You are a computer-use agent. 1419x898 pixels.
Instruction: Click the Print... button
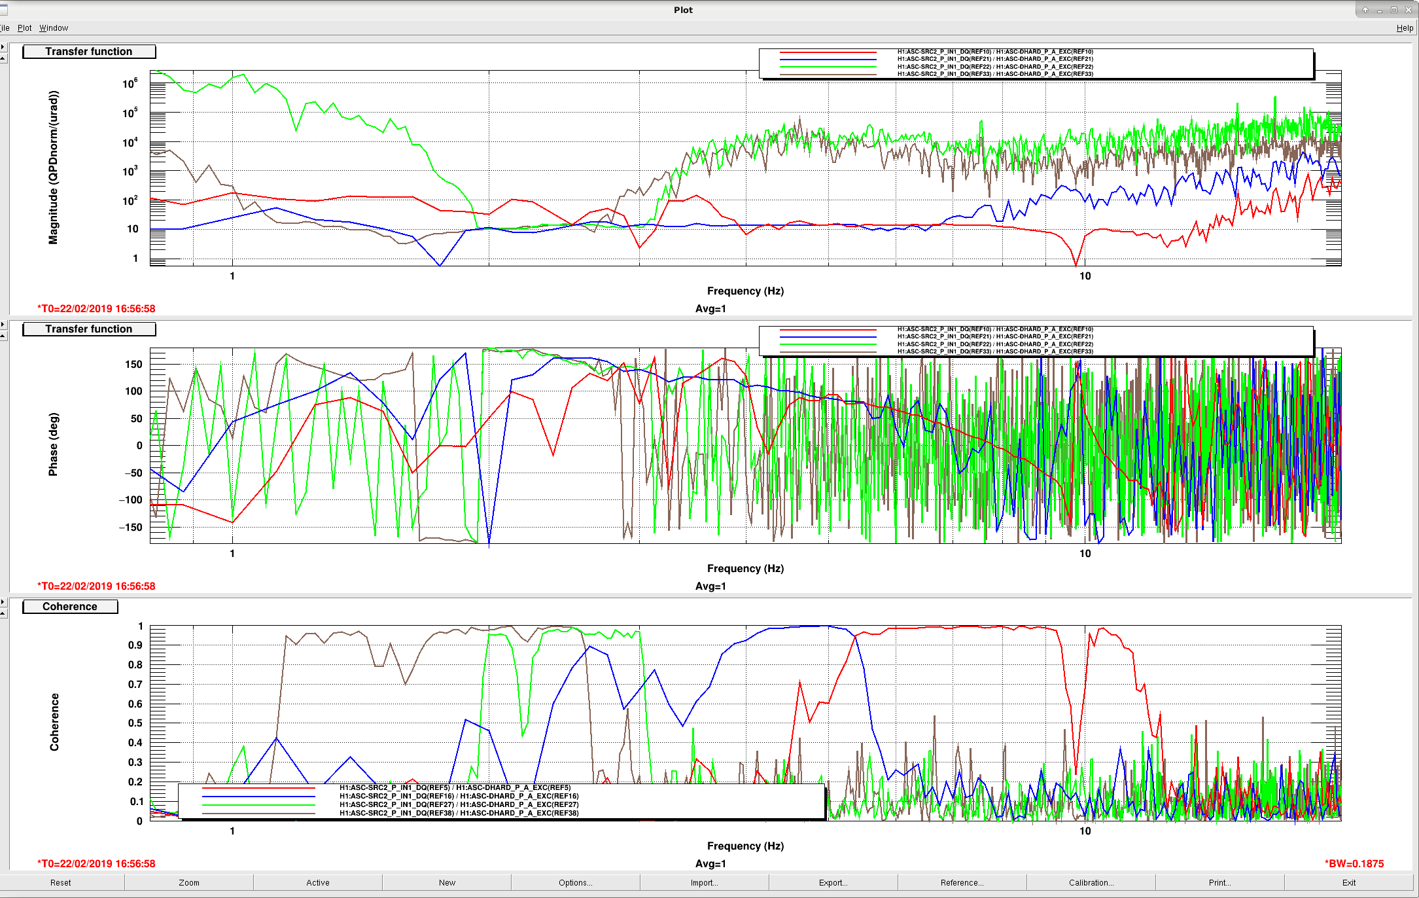point(1220,882)
